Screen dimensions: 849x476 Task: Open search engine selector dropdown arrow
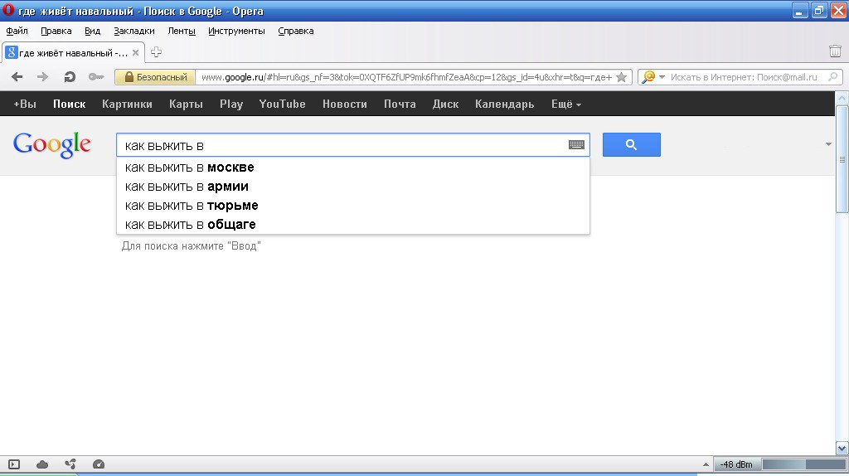(662, 77)
